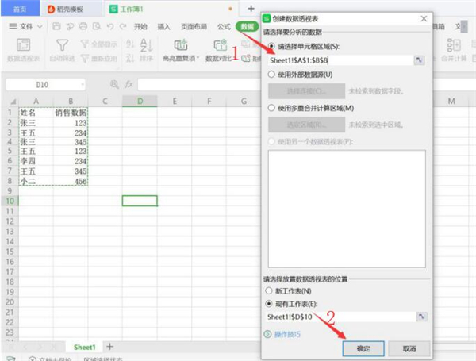Select the 使用外部数据源 radio option
The width and height of the screenshot is (476, 361).
point(272,75)
